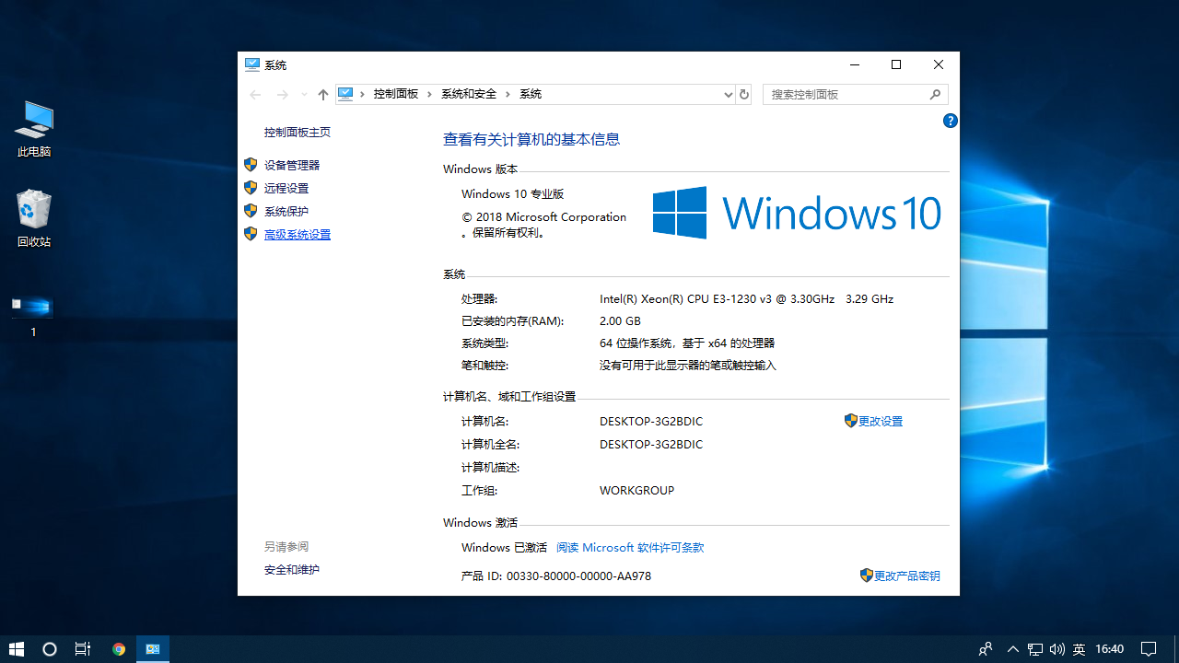Expand the address bar history dropdown
Viewport: 1179px width, 663px height.
point(728,94)
